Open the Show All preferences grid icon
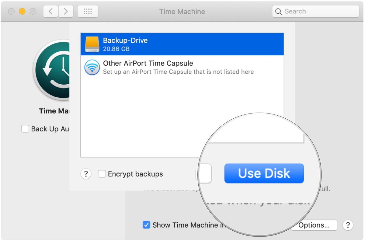This screenshot has height=241, width=365. [x=88, y=11]
